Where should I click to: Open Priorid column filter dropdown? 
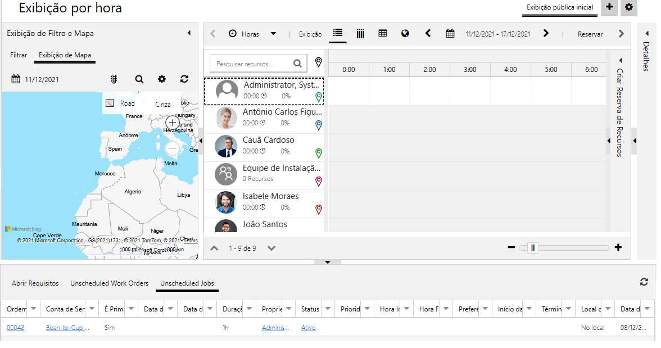367,309
